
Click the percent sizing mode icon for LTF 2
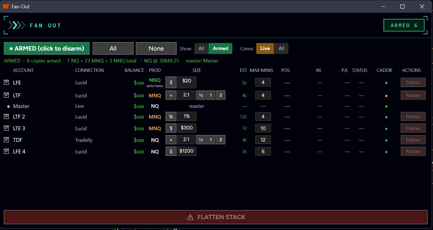coord(171,117)
